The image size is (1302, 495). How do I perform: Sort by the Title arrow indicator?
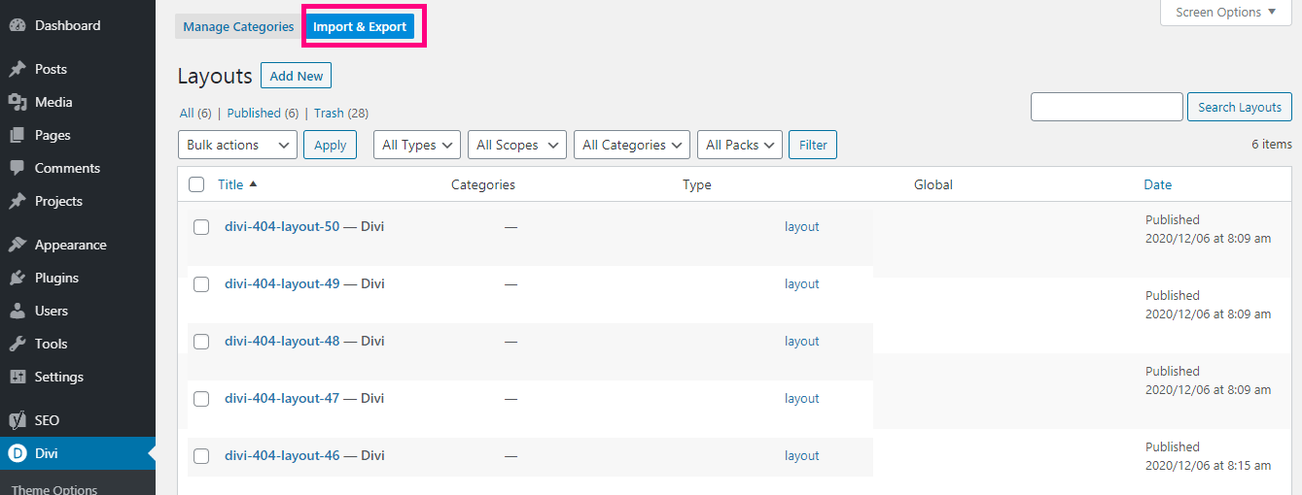(x=253, y=183)
